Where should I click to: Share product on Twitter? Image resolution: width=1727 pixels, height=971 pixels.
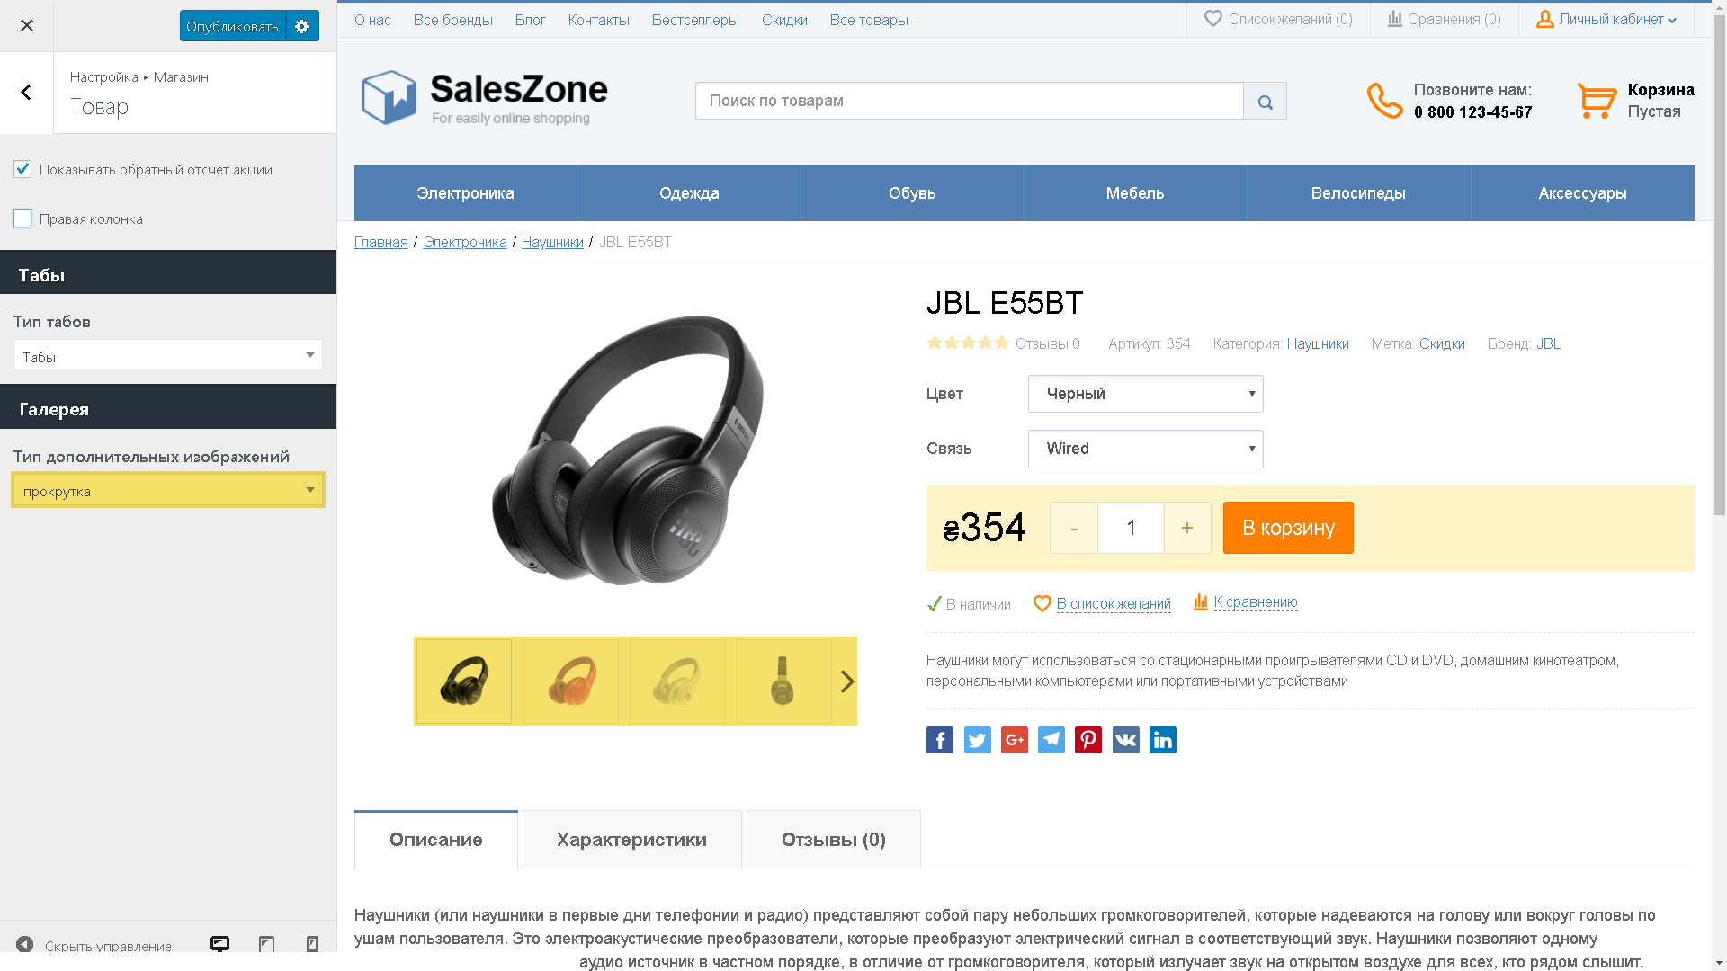[x=977, y=740]
